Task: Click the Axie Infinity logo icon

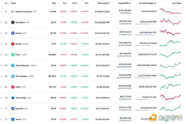Action: click(x=13, y=98)
